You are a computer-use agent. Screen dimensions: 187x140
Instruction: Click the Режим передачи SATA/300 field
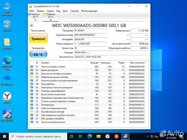click(91, 44)
